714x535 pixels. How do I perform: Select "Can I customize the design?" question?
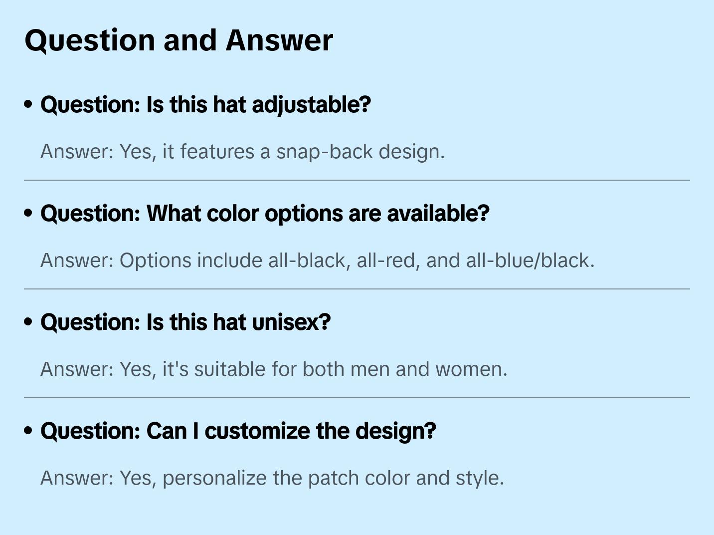coord(238,431)
